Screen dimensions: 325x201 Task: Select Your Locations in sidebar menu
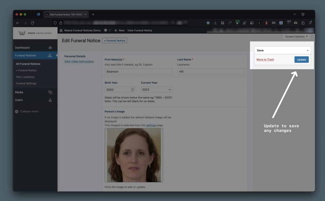25,77
